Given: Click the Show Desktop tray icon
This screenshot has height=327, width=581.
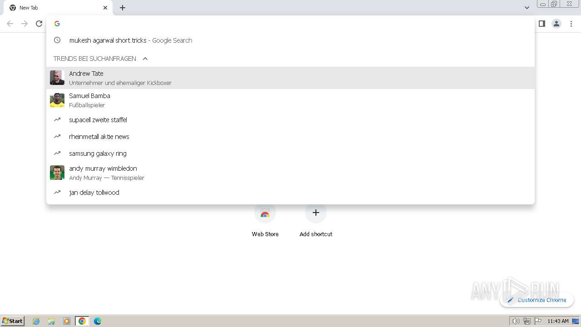Looking at the screenshot, I should (x=576, y=321).
